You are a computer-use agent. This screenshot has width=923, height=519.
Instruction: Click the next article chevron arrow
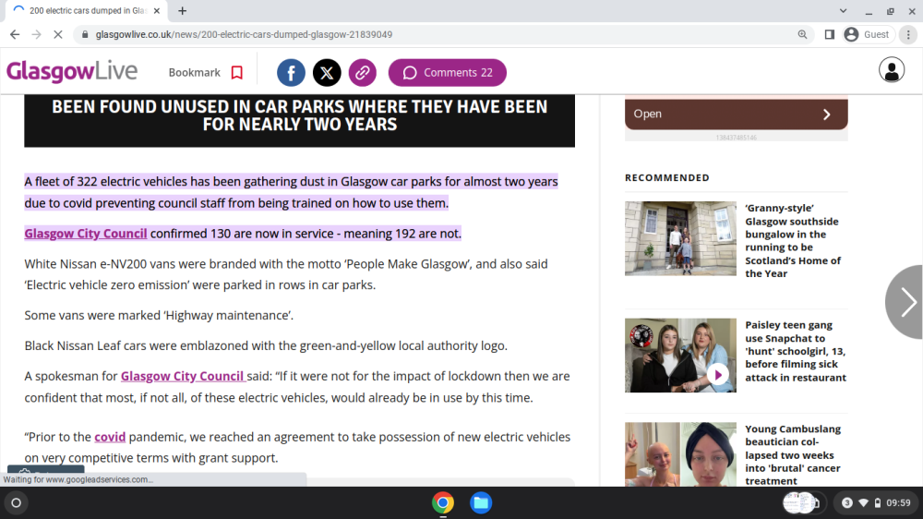click(906, 302)
